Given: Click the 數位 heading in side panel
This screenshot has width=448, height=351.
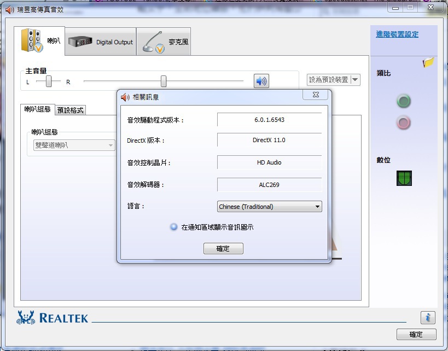Looking at the screenshot, I should [x=383, y=160].
